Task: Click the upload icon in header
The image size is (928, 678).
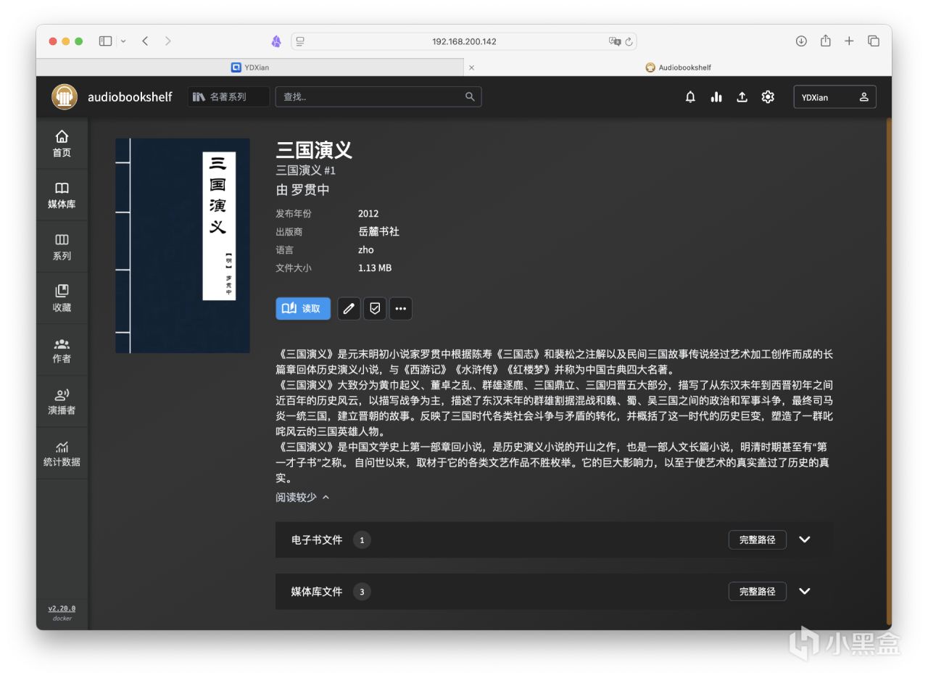Action: [x=742, y=96]
